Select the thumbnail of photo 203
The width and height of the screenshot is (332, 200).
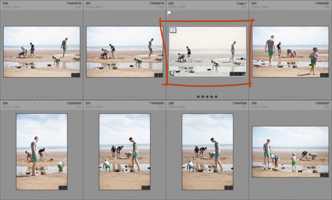point(290,52)
